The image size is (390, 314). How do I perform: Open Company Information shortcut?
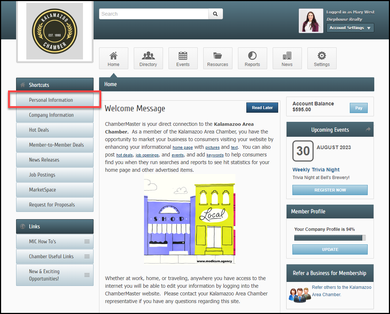[x=55, y=115]
